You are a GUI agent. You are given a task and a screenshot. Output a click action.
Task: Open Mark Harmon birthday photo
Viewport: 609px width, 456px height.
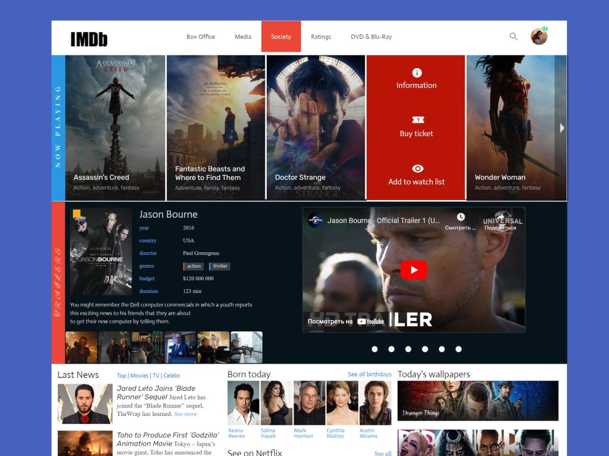309,402
